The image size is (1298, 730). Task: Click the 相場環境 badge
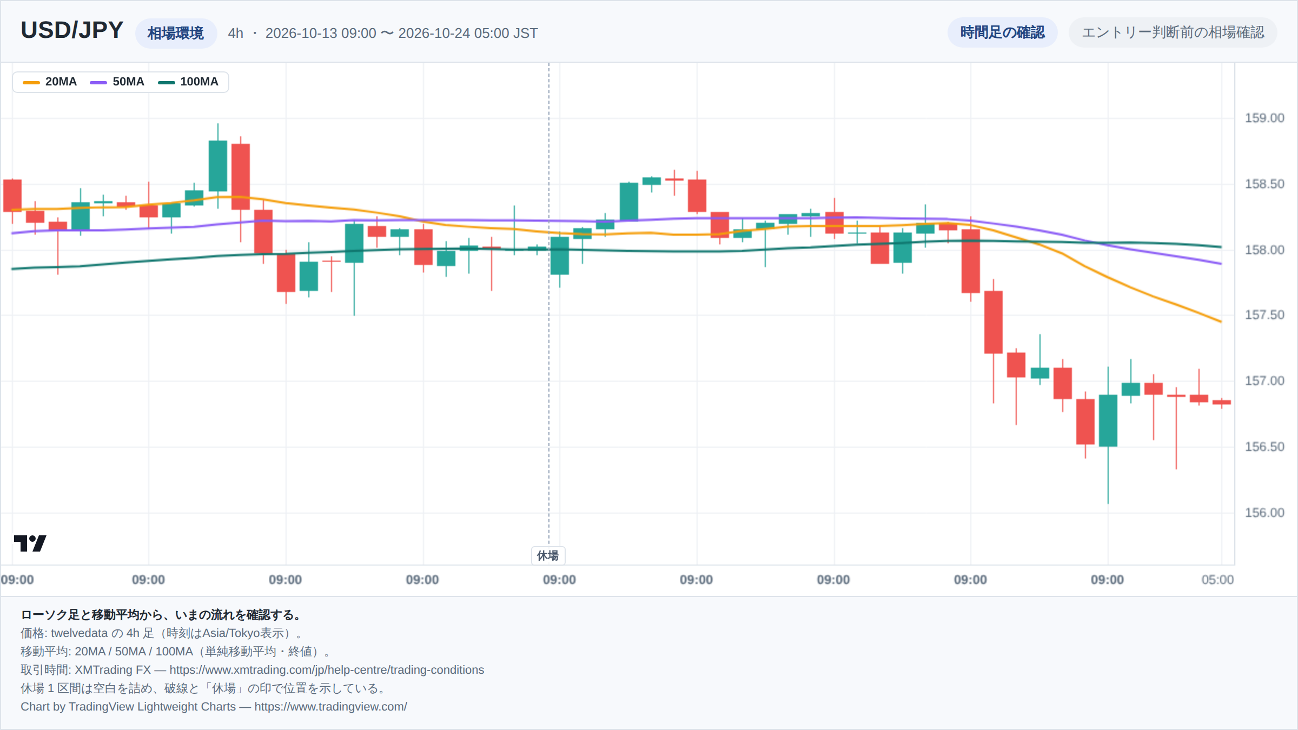tap(176, 34)
